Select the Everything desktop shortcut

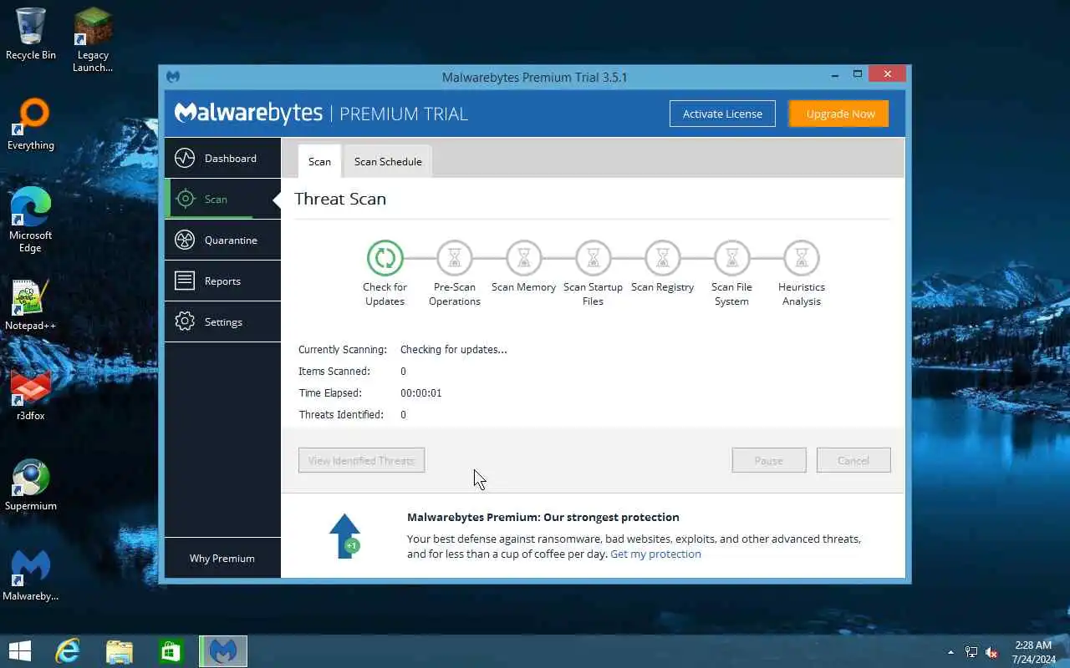pyautogui.click(x=31, y=125)
